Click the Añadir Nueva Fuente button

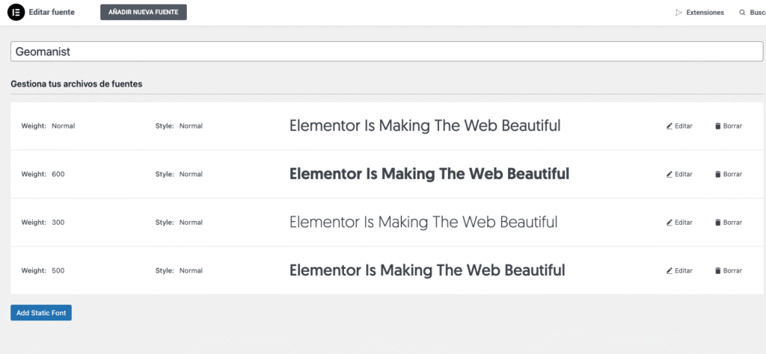coord(144,12)
